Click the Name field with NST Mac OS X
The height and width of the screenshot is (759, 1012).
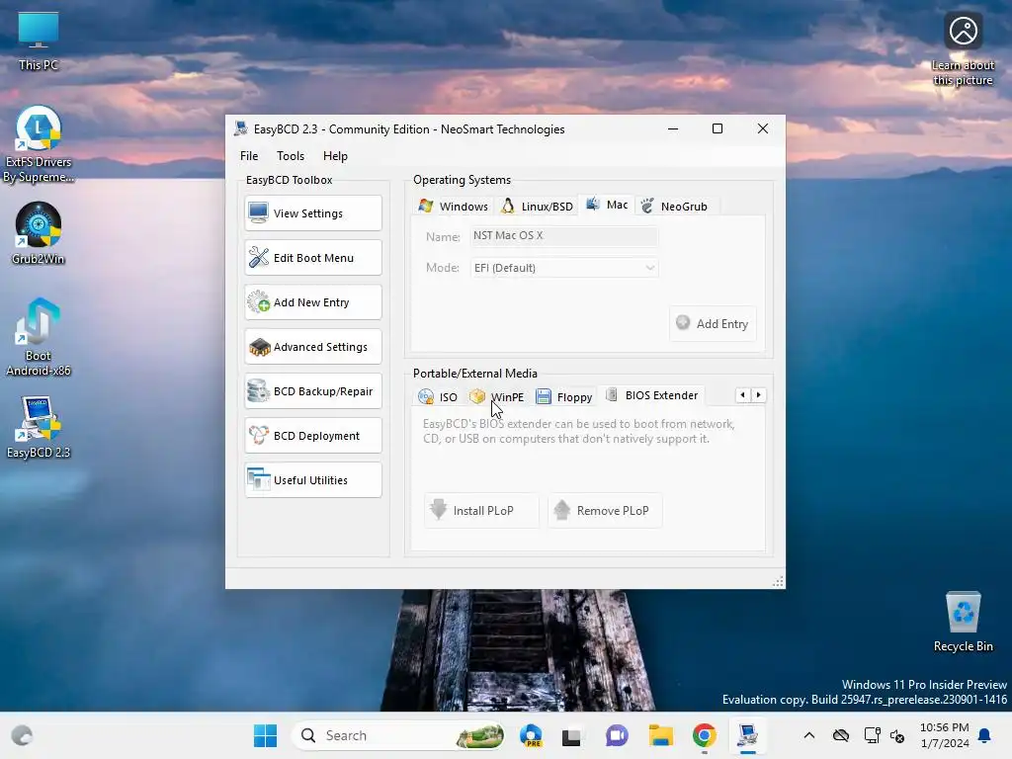[x=564, y=235]
